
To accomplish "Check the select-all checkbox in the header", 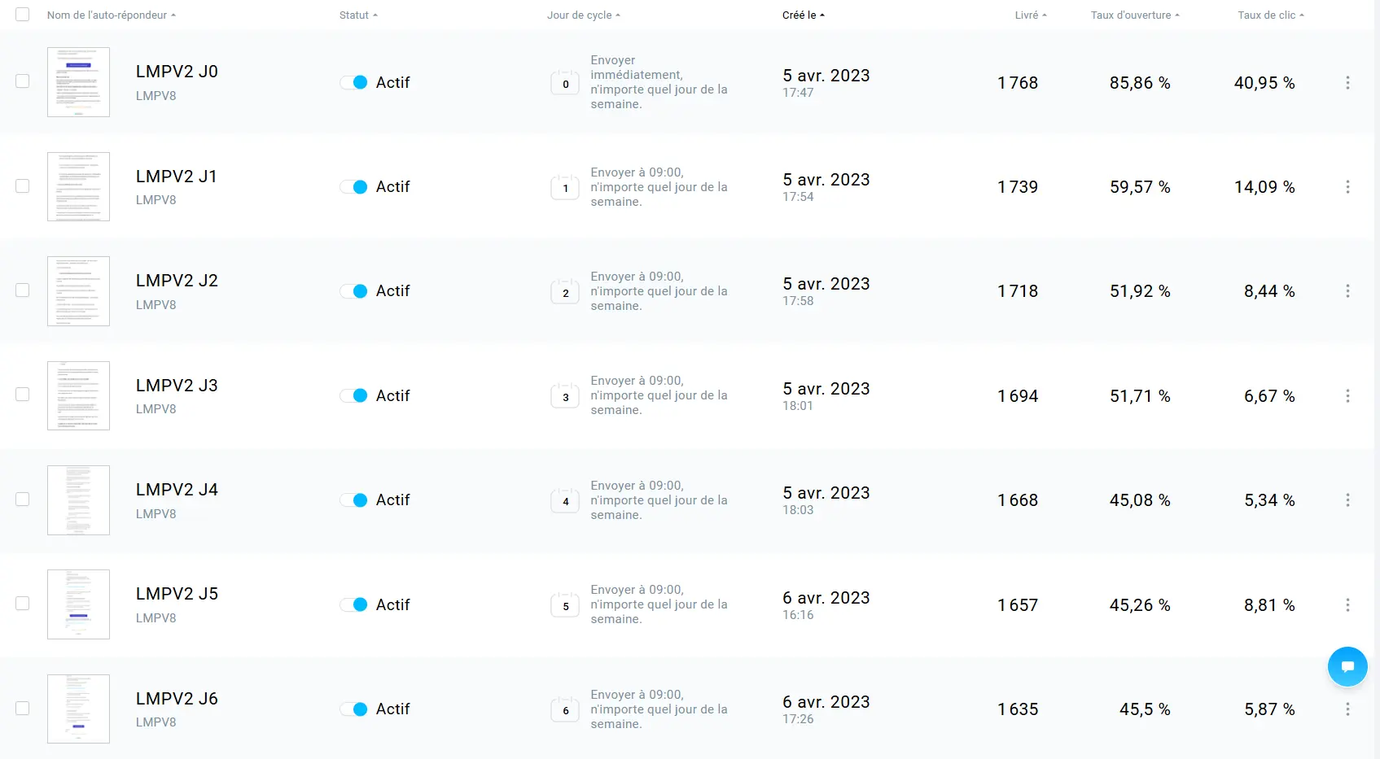I will pyautogui.click(x=23, y=15).
